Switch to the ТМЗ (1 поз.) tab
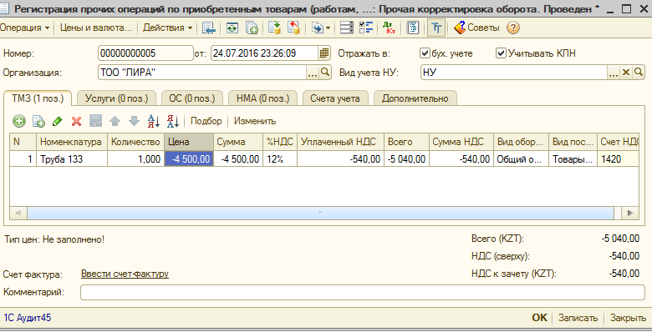Image resolution: width=652 pixels, height=332 pixels. coord(38,98)
